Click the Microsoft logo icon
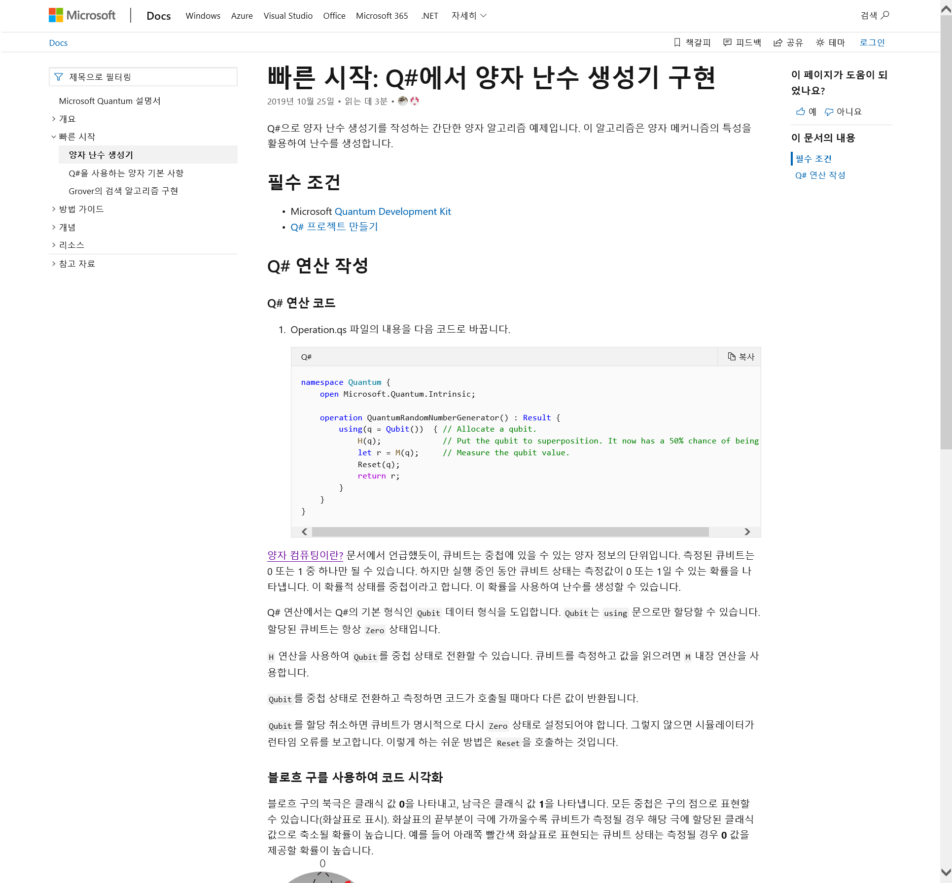Image resolution: width=952 pixels, height=883 pixels. 56,15
